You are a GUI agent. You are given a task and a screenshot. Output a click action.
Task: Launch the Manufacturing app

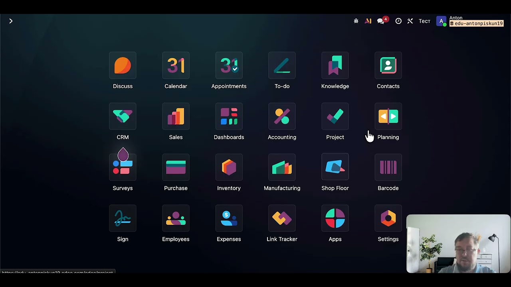(x=282, y=167)
